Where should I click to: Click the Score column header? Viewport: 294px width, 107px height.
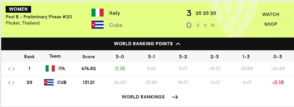point(89,57)
